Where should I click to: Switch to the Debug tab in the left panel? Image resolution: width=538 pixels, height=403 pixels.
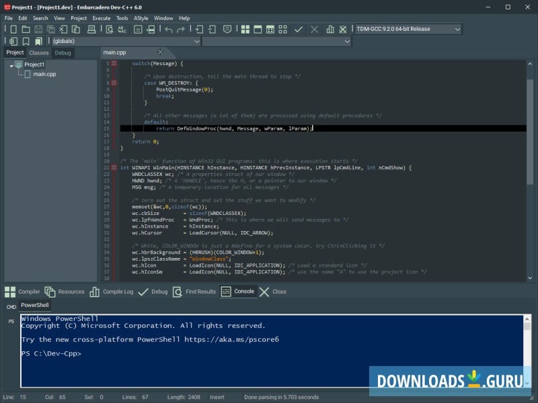click(x=63, y=52)
